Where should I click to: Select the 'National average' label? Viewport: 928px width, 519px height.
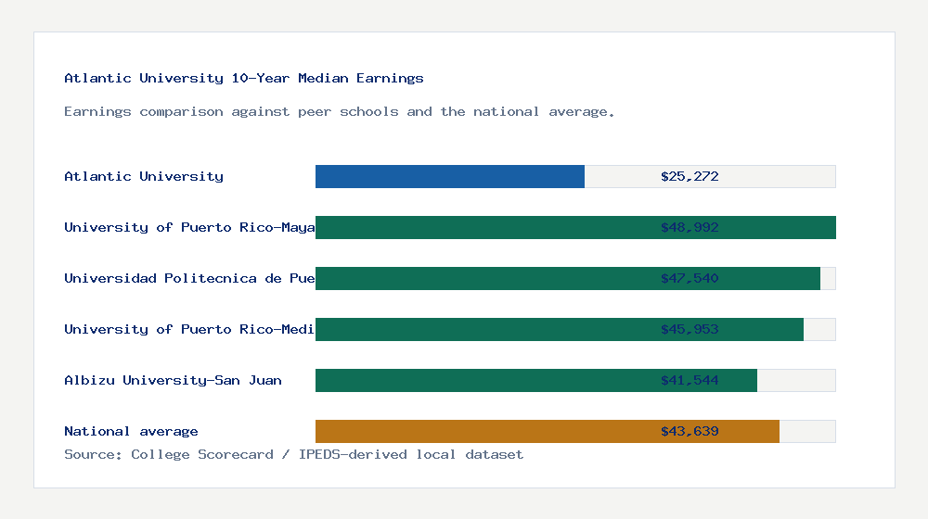131,432
